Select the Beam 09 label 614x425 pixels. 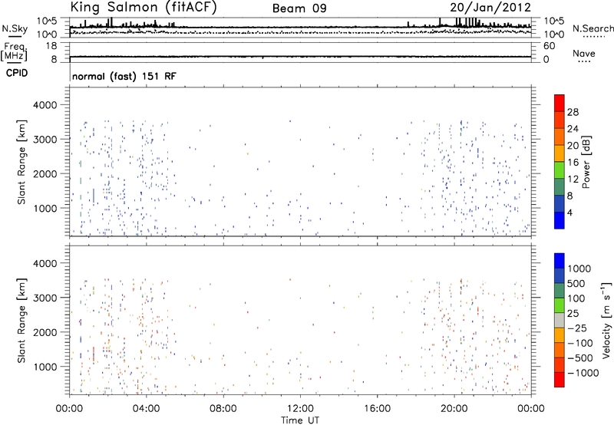[x=299, y=8]
